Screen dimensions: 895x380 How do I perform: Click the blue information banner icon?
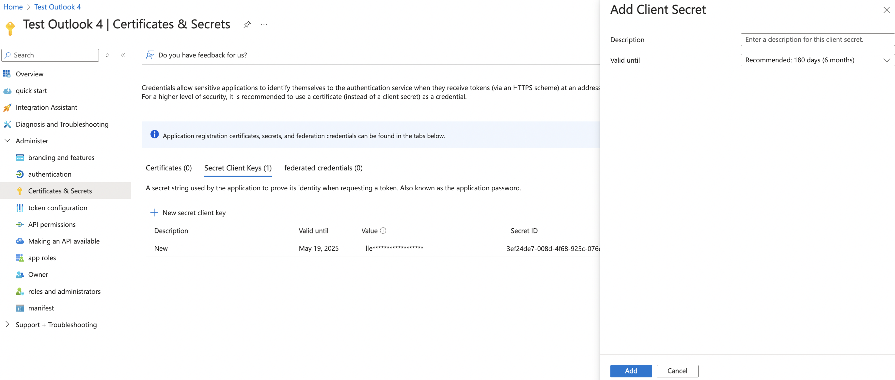click(x=154, y=135)
